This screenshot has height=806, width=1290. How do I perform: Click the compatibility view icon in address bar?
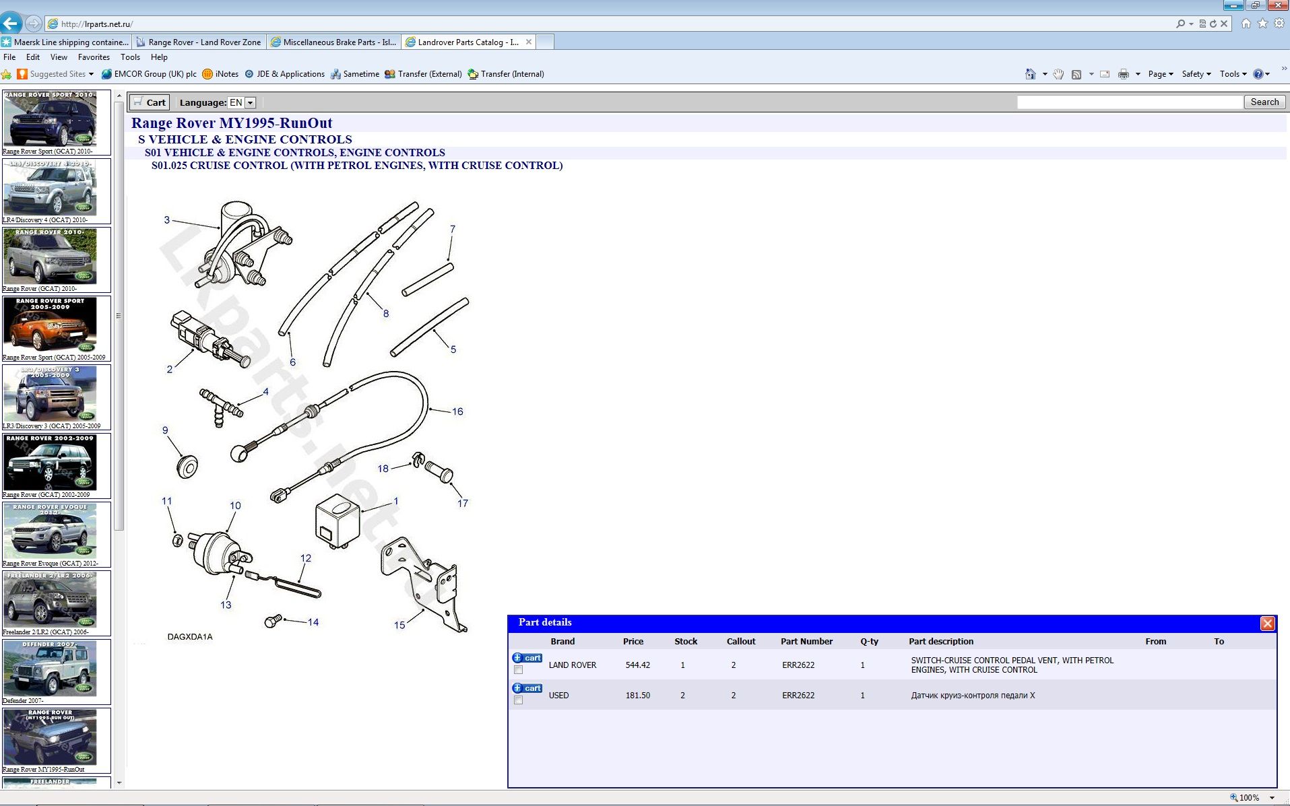tap(1202, 24)
